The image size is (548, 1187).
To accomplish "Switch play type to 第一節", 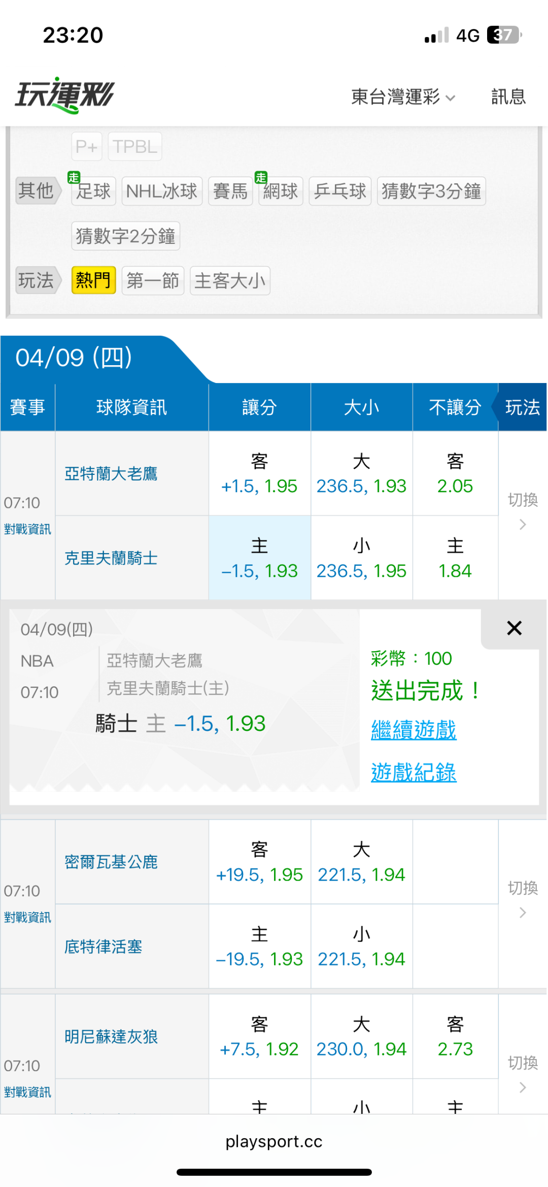I will pos(153,280).
